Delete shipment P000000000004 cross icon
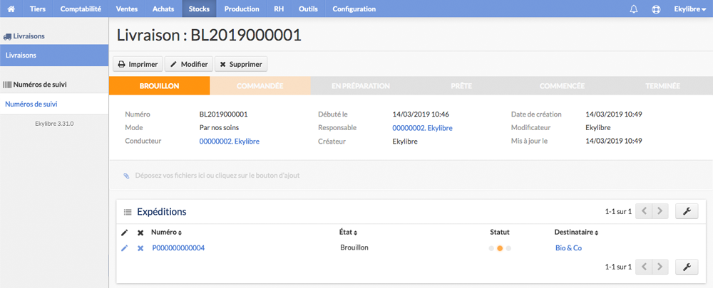This screenshot has height=288, width=713. [140, 248]
